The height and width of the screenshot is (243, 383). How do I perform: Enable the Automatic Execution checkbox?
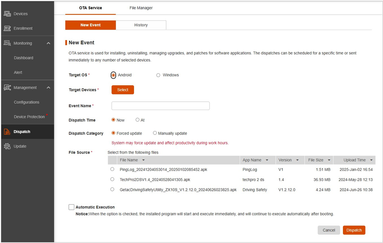click(x=72, y=207)
